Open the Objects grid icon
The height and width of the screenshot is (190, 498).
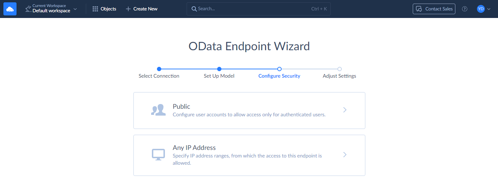tap(95, 9)
